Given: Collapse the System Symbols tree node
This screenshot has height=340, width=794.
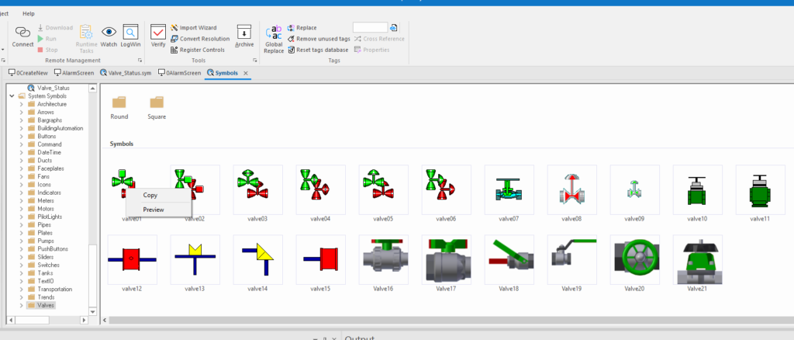Looking at the screenshot, I should [12, 96].
